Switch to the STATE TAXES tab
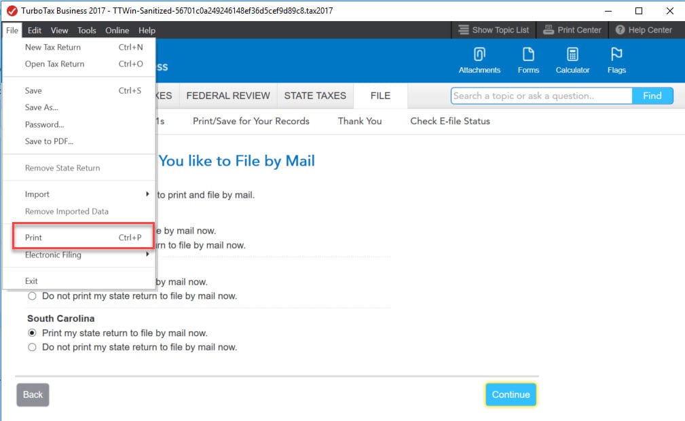Image resolution: width=685 pixels, height=421 pixels. click(x=315, y=96)
